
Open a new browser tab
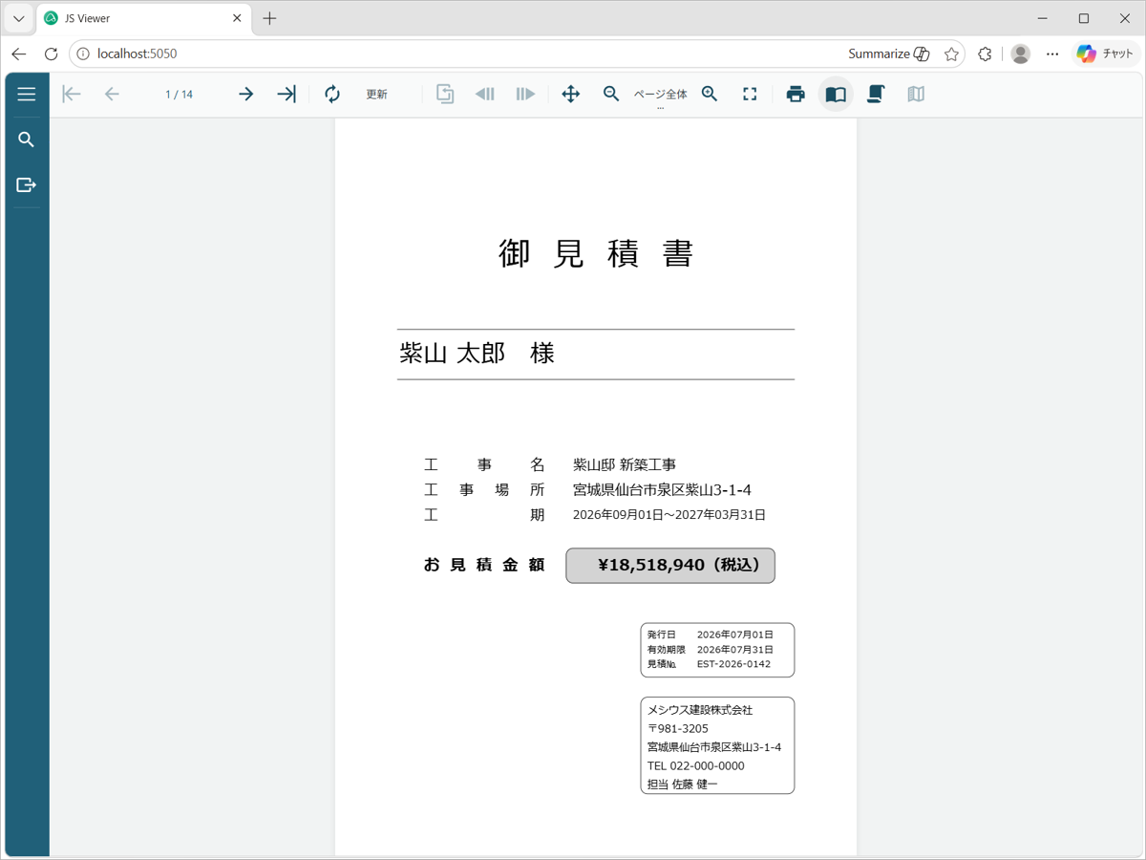pyautogui.click(x=269, y=18)
